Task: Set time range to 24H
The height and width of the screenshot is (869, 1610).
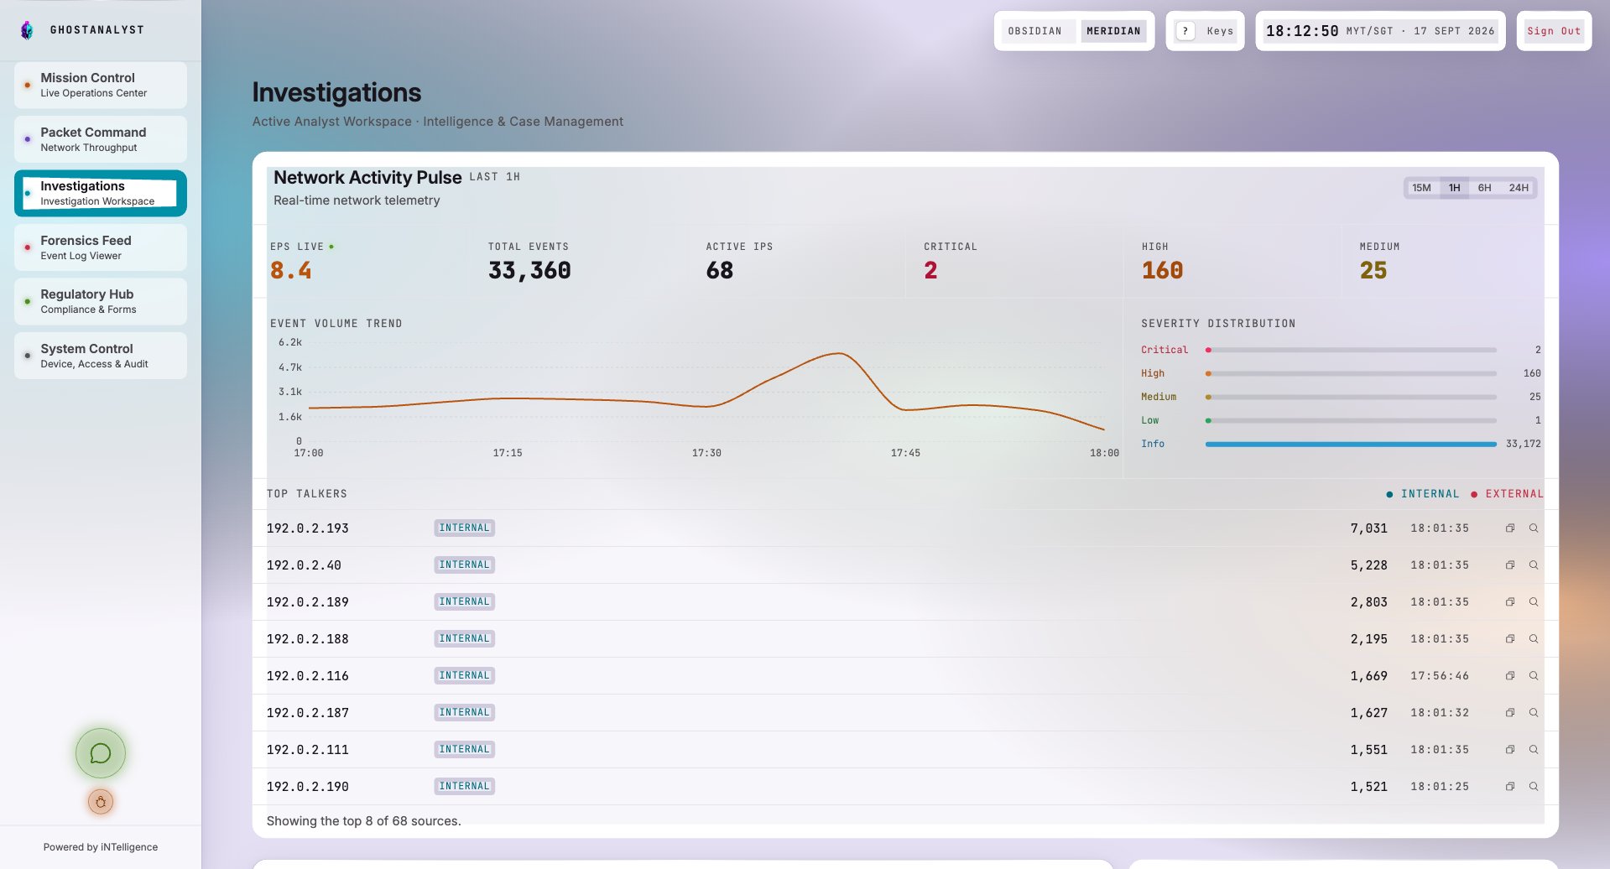Action: click(x=1519, y=188)
